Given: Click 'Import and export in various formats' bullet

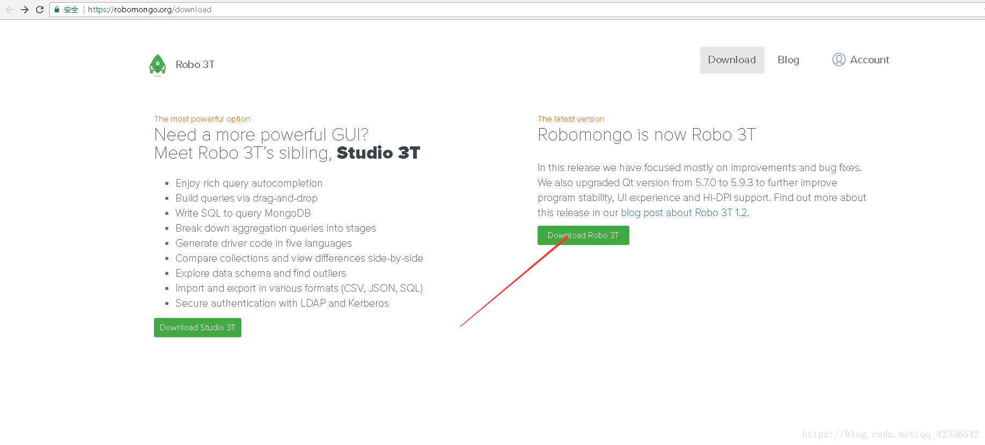Looking at the screenshot, I should (x=299, y=288).
